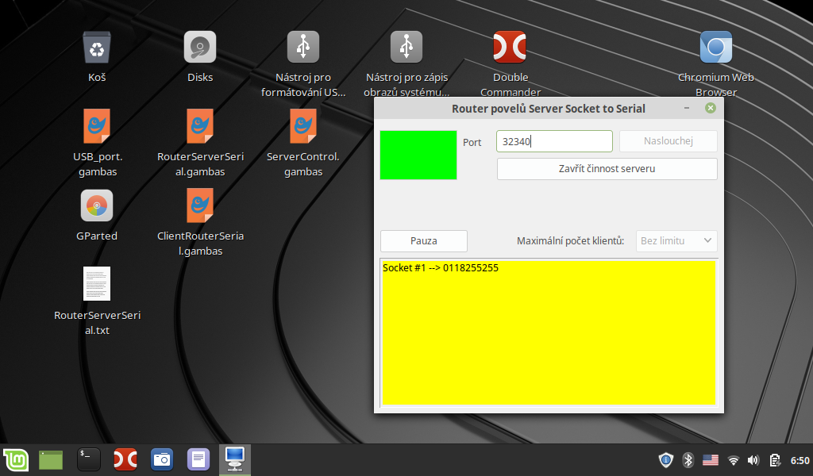Open the GParted desktop icon

click(96, 205)
